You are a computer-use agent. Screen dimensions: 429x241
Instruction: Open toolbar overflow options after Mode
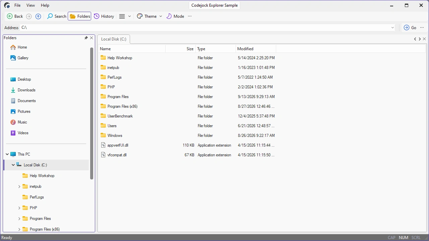(x=190, y=16)
